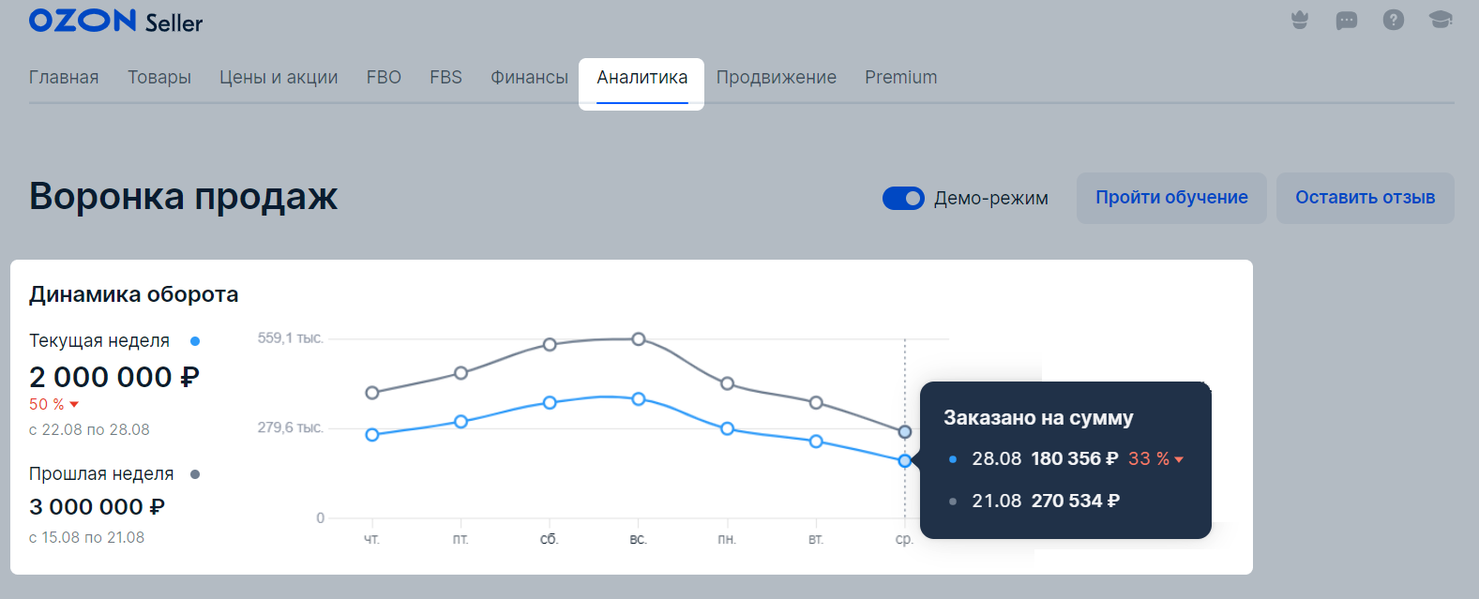Open the help question mark icon

tap(1394, 20)
